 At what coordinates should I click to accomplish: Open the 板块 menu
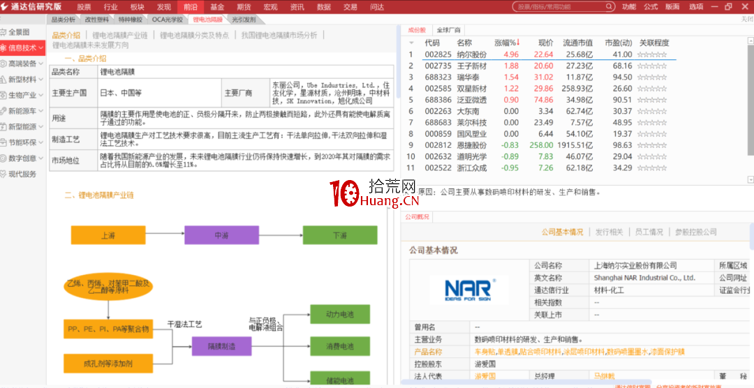tap(137, 7)
